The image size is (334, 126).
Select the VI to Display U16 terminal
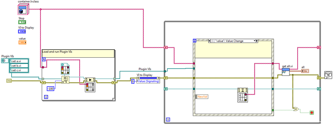[22, 32]
